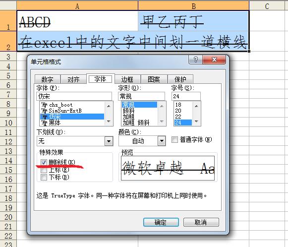Open the 边框 tab
This screenshot has height=247, width=288.
pos(127,79)
